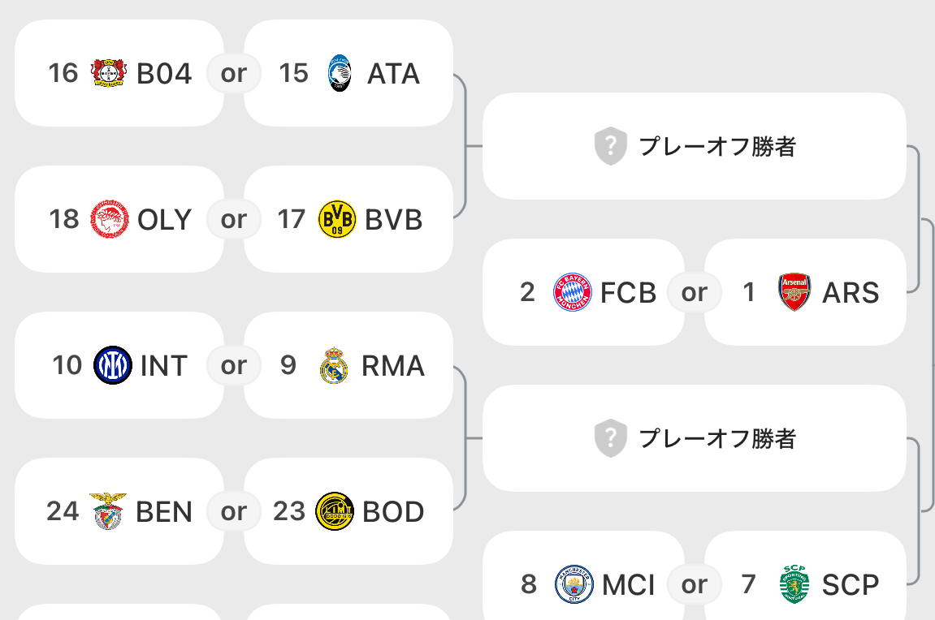Click the Manchester City crest

[x=574, y=584]
